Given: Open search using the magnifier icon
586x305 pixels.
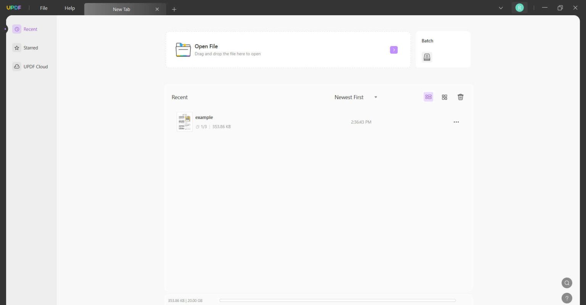Looking at the screenshot, I should click(x=567, y=283).
